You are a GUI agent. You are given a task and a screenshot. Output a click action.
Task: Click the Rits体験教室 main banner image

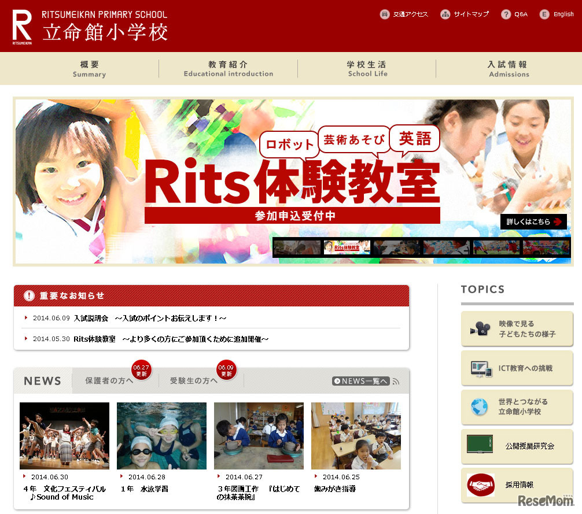[x=293, y=182]
